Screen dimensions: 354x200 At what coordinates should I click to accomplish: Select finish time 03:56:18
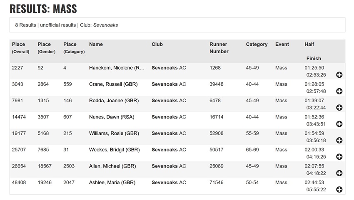[316, 141]
